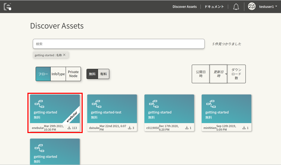The image size is (281, 165).
Task: Click flow icon on minhhien's card
Action: [x=211, y=104]
